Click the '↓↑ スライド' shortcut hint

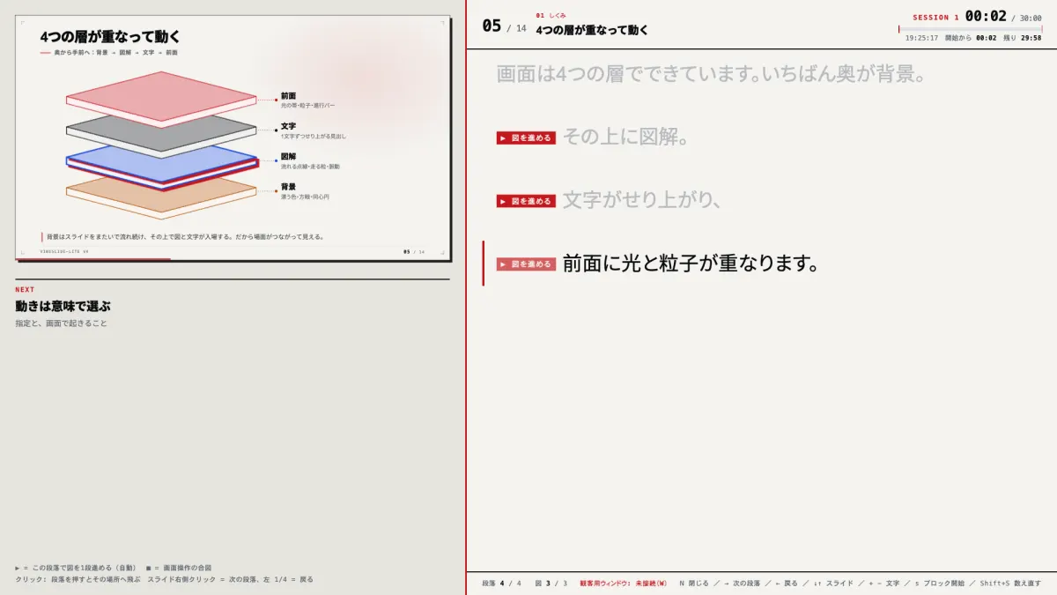832,584
